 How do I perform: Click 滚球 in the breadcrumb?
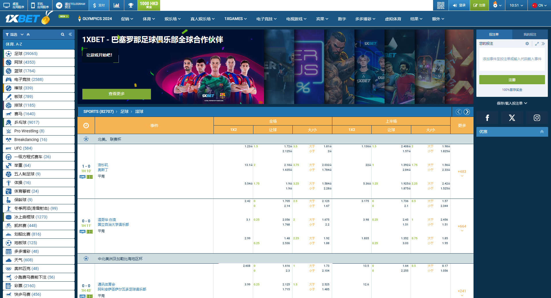139,112
